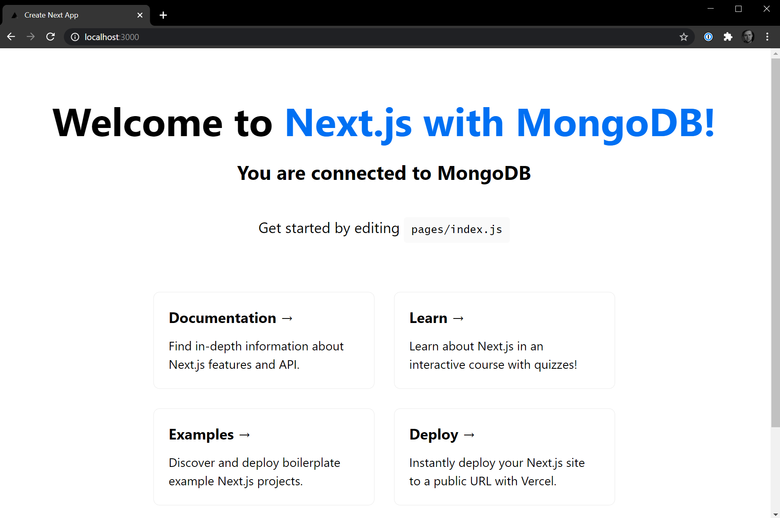Select the Create Next App tab
This screenshot has height=518, width=780.
pyautogui.click(x=76, y=15)
